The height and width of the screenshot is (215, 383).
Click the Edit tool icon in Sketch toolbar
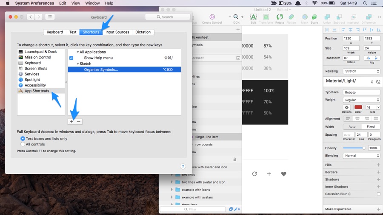pyautogui.click(x=253, y=17)
